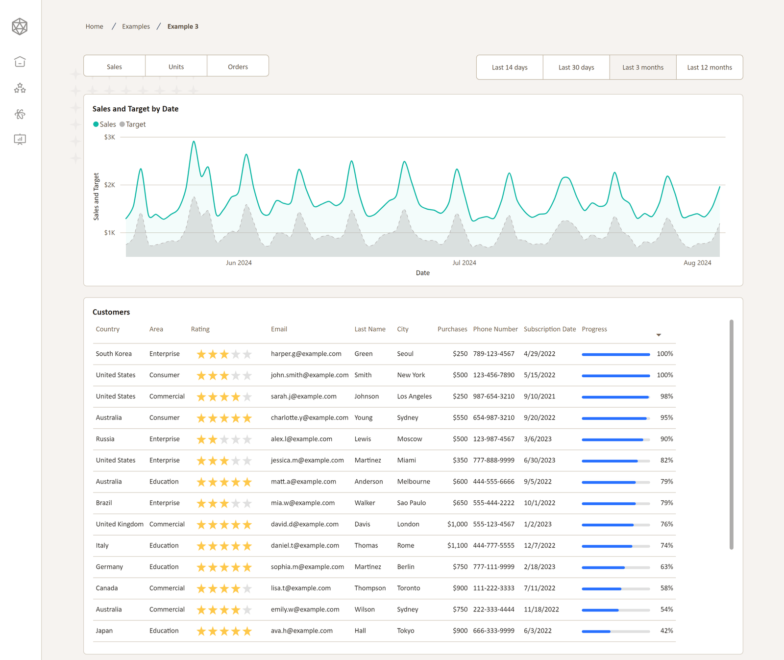
Task: Hide the Sales series via its legend dot
Action: [96, 124]
